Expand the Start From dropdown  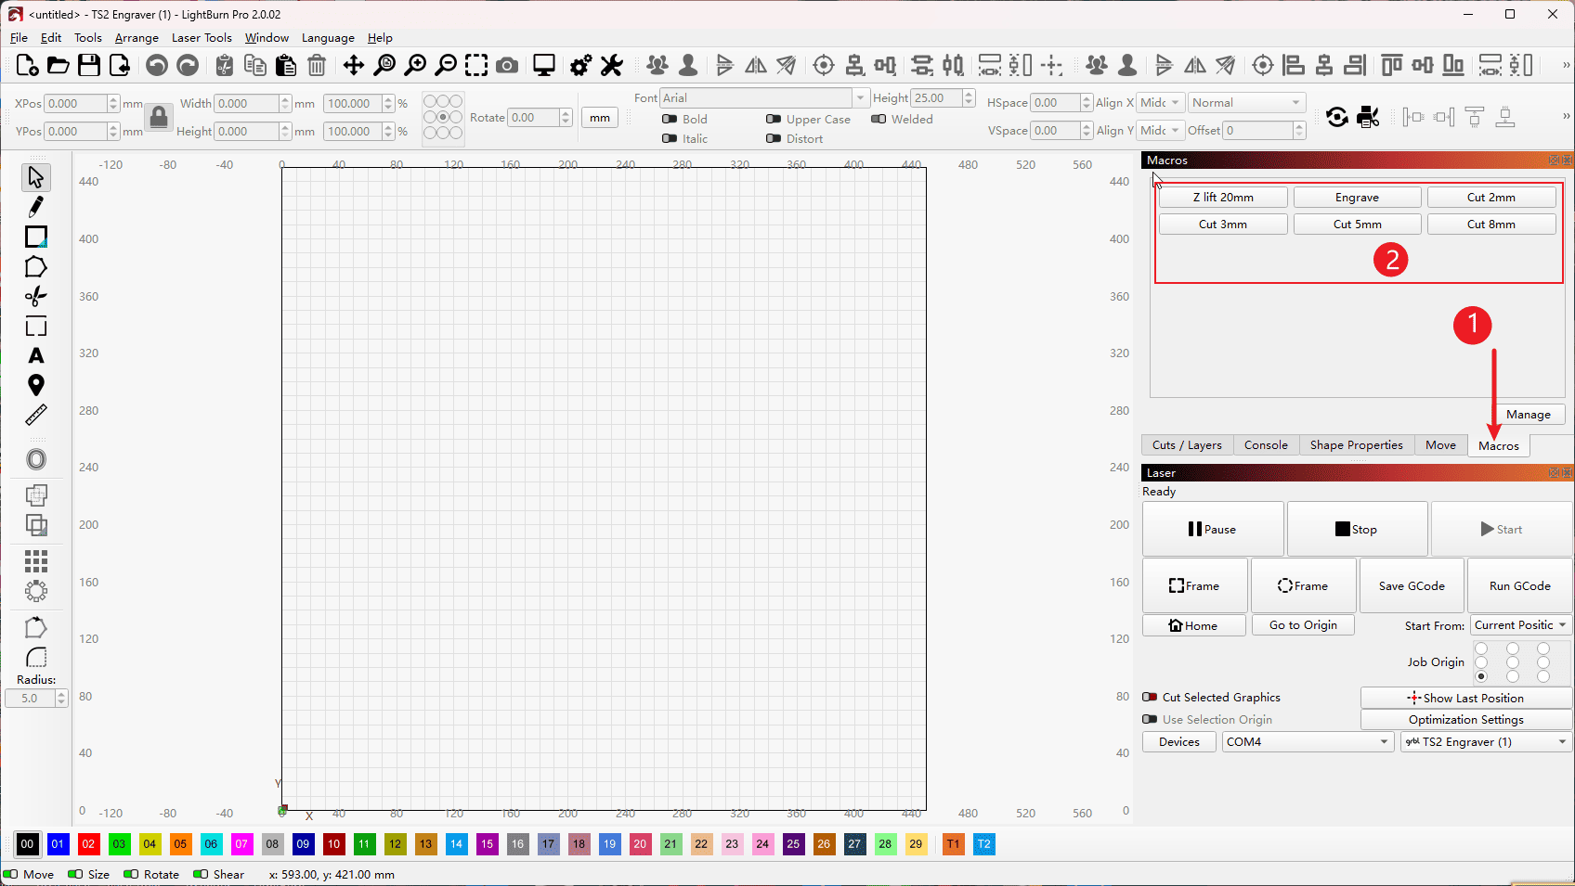[x=1520, y=625]
